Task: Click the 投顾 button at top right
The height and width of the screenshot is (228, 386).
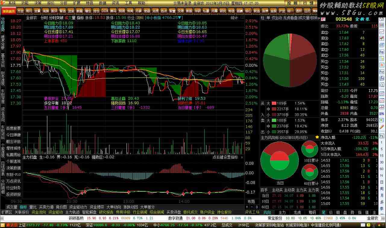Action: click(x=292, y=3)
